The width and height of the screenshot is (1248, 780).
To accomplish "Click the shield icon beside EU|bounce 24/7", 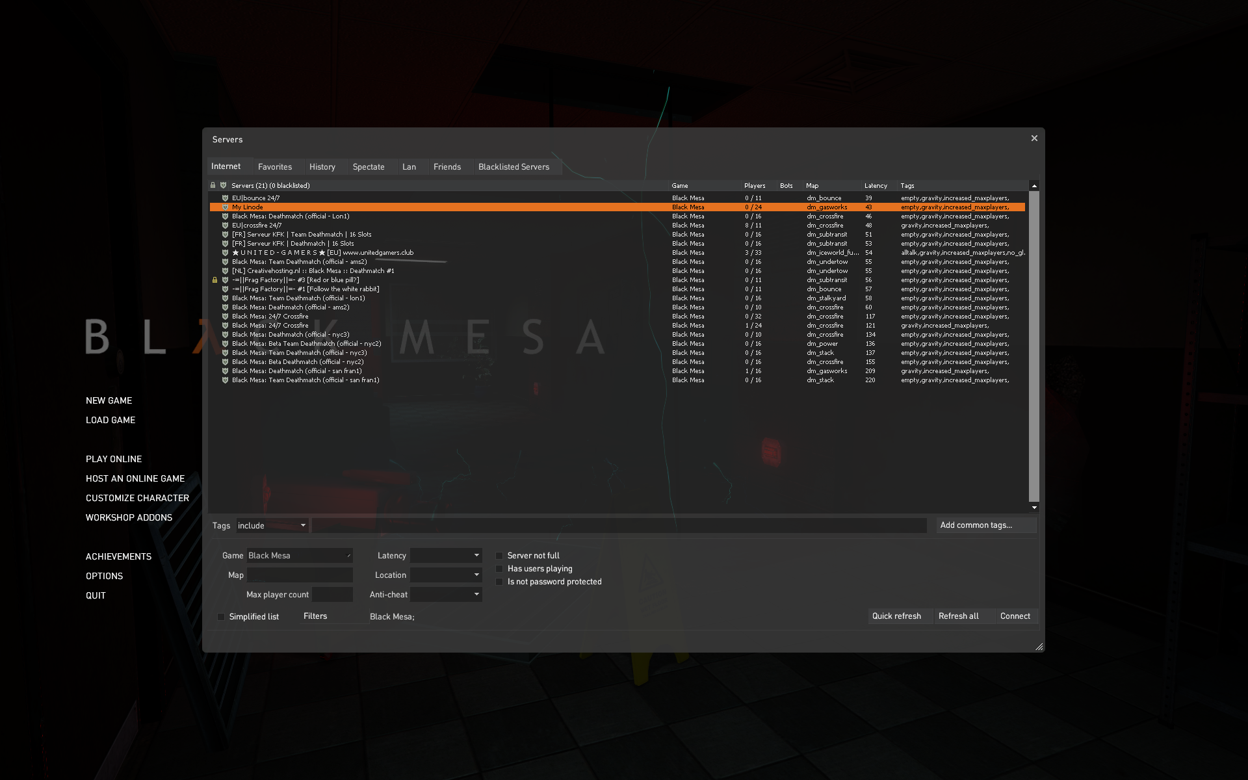I will click(x=225, y=198).
